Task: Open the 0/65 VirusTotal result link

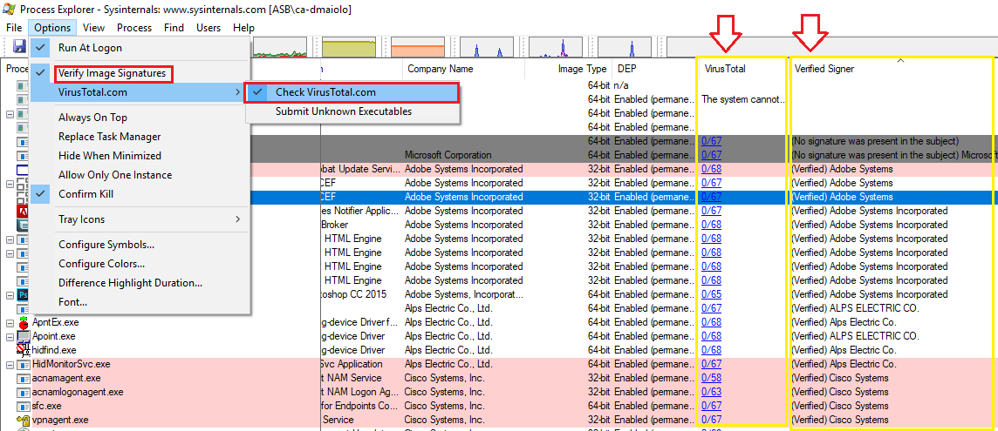Action: point(711,295)
